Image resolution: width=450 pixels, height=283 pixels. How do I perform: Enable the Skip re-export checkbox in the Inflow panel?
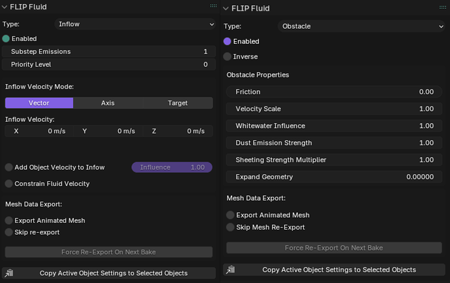(x=9, y=232)
